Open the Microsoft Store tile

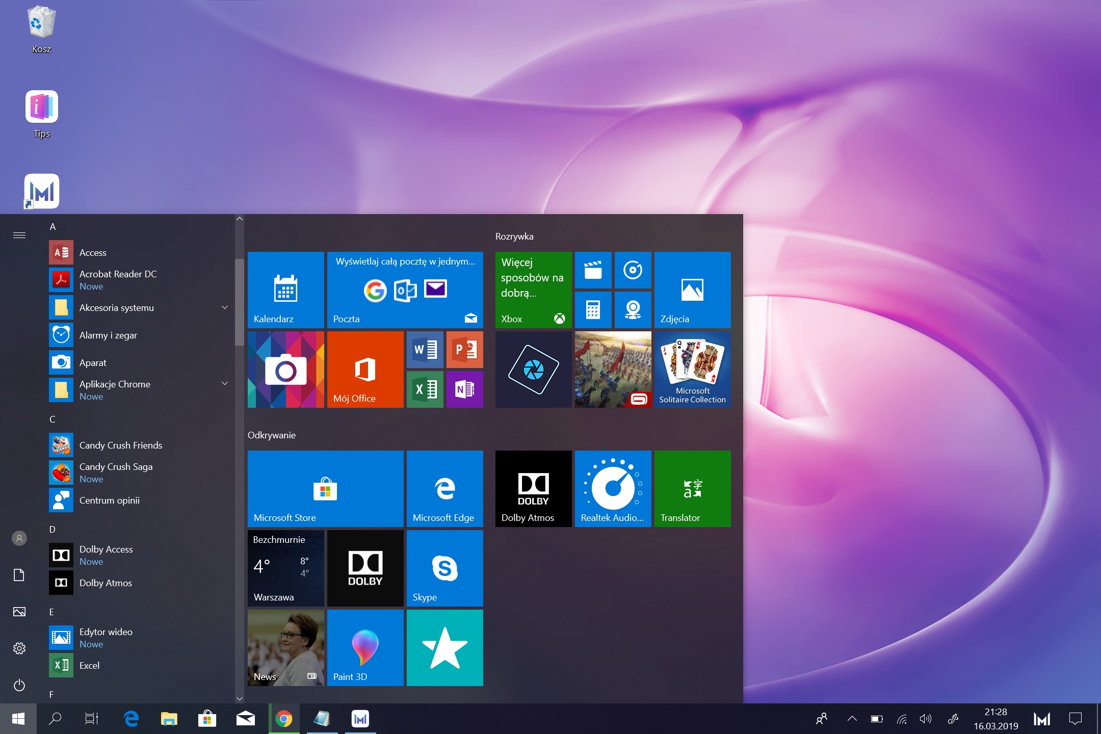(326, 489)
